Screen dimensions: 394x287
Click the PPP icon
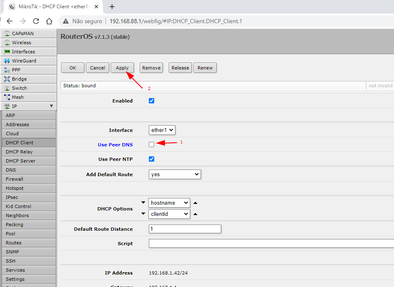pos(7,70)
